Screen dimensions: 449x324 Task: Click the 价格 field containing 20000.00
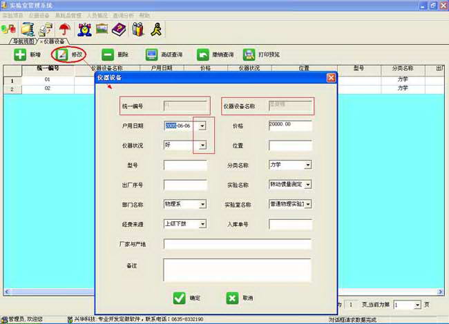tap(290, 125)
